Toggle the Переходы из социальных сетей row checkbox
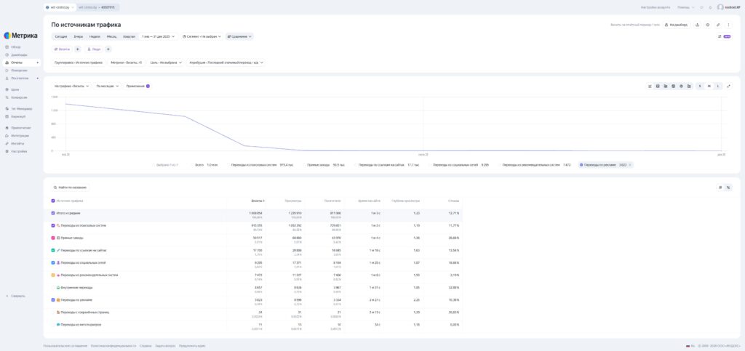The image size is (745, 351). point(52,263)
